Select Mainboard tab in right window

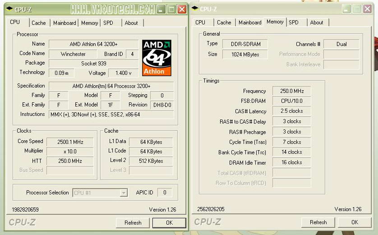(x=250, y=23)
